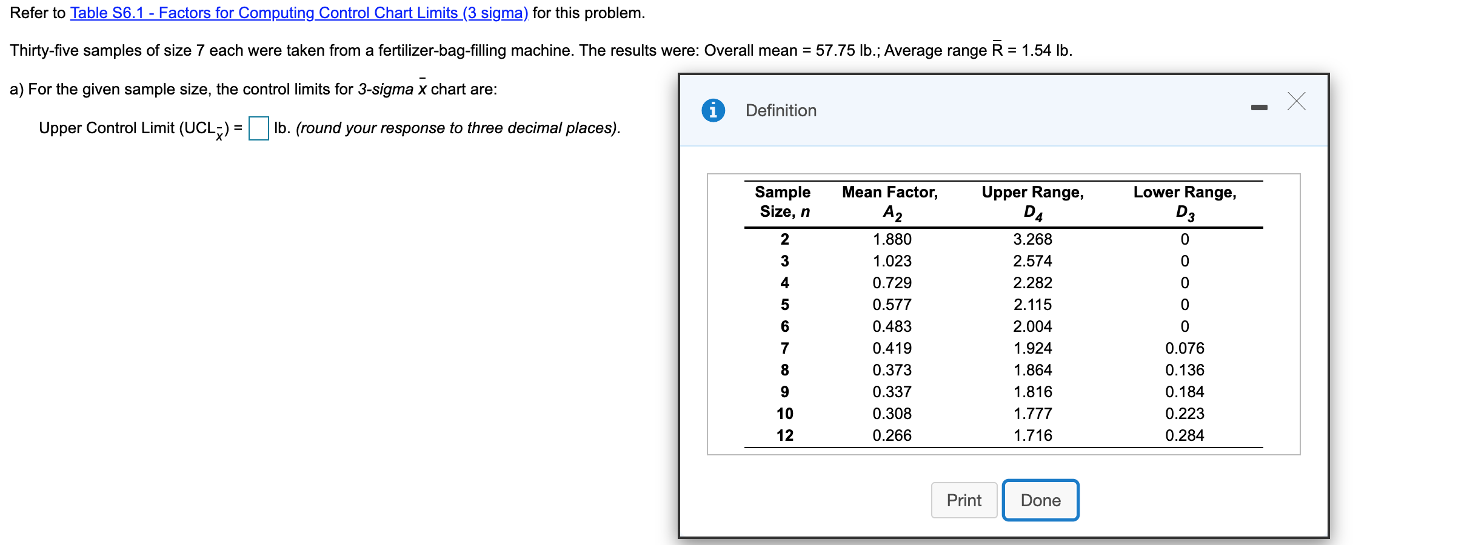Select the sample size 12 row

(785, 435)
